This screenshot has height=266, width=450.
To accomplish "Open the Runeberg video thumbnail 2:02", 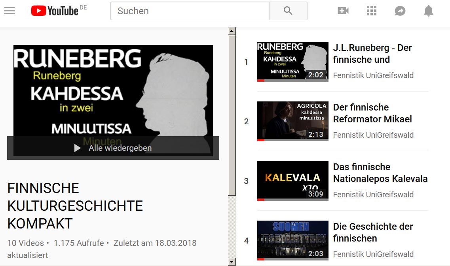I will point(293,62).
